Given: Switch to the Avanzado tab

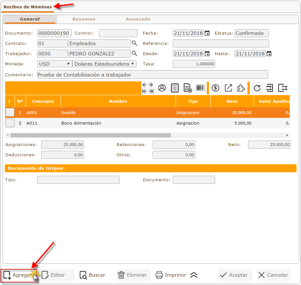Looking at the screenshot, I should (138, 19).
